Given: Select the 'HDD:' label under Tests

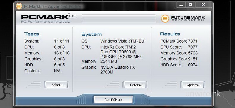Looking at the screenshot, I should pyautogui.click(x=29, y=65).
